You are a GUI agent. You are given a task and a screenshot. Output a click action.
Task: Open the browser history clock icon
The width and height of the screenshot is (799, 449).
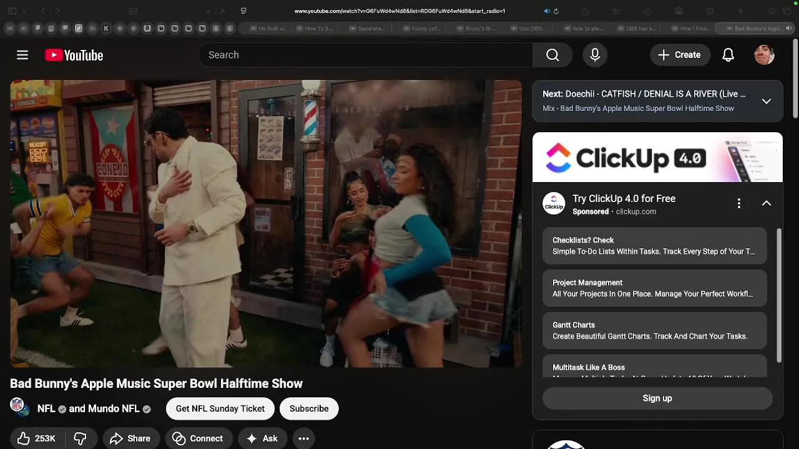coord(647,11)
